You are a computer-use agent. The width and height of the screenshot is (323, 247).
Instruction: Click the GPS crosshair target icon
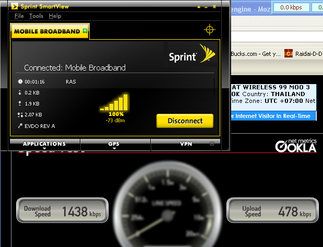[209, 30]
